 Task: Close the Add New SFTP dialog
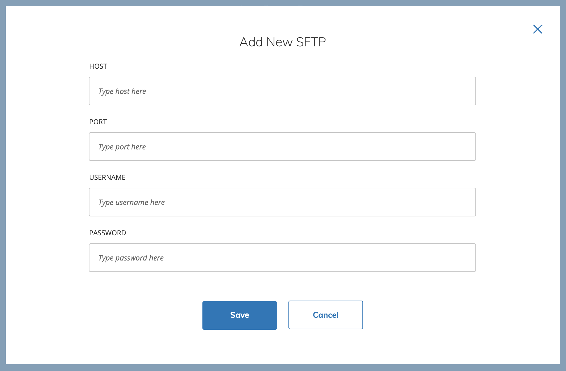(538, 29)
